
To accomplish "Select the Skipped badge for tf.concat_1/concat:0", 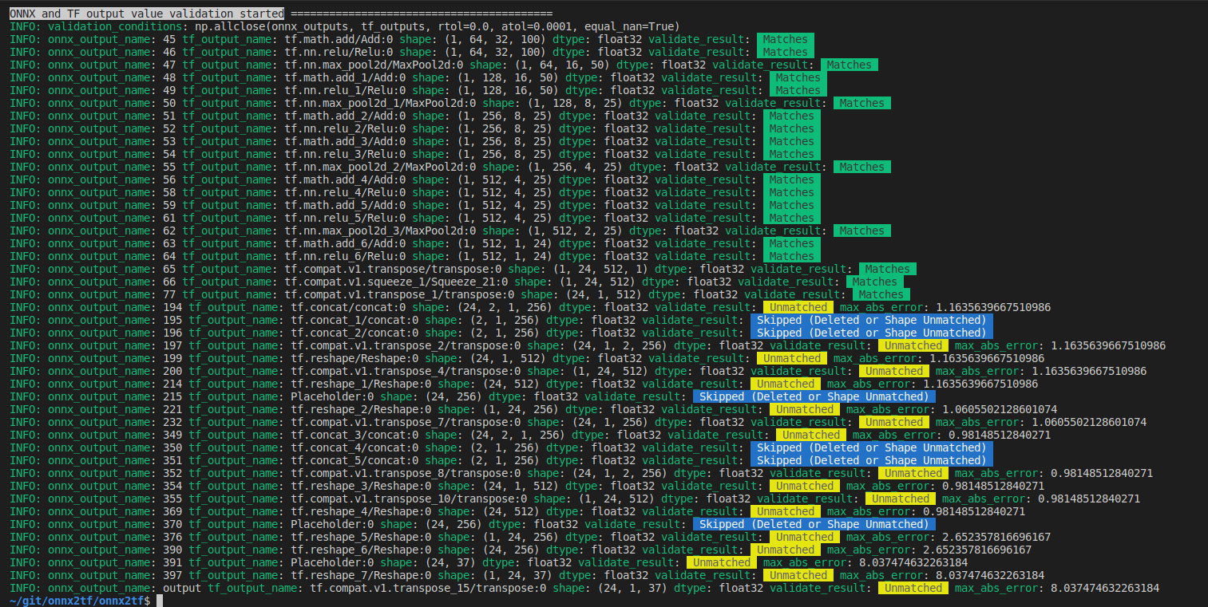I will [870, 320].
